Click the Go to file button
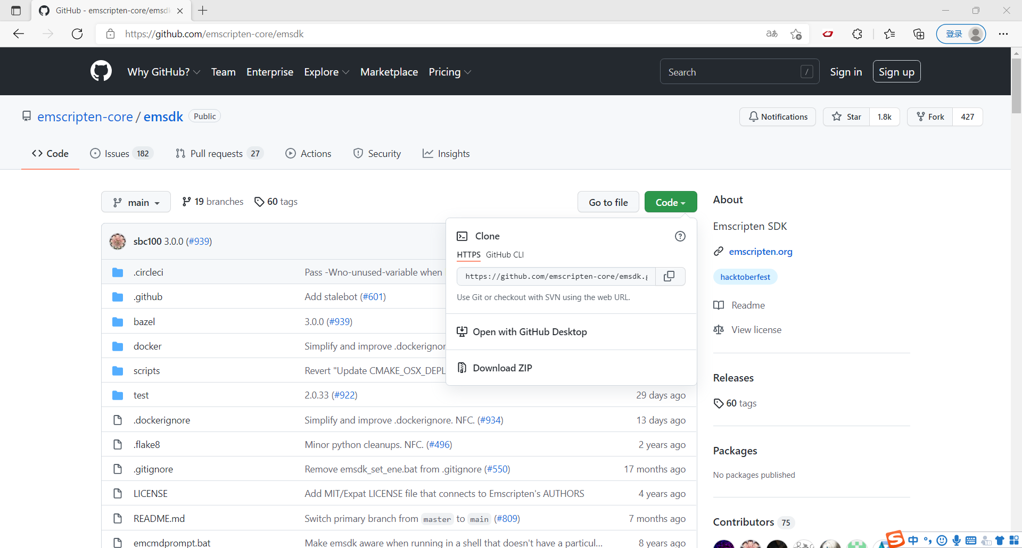This screenshot has height=548, width=1022. click(608, 202)
